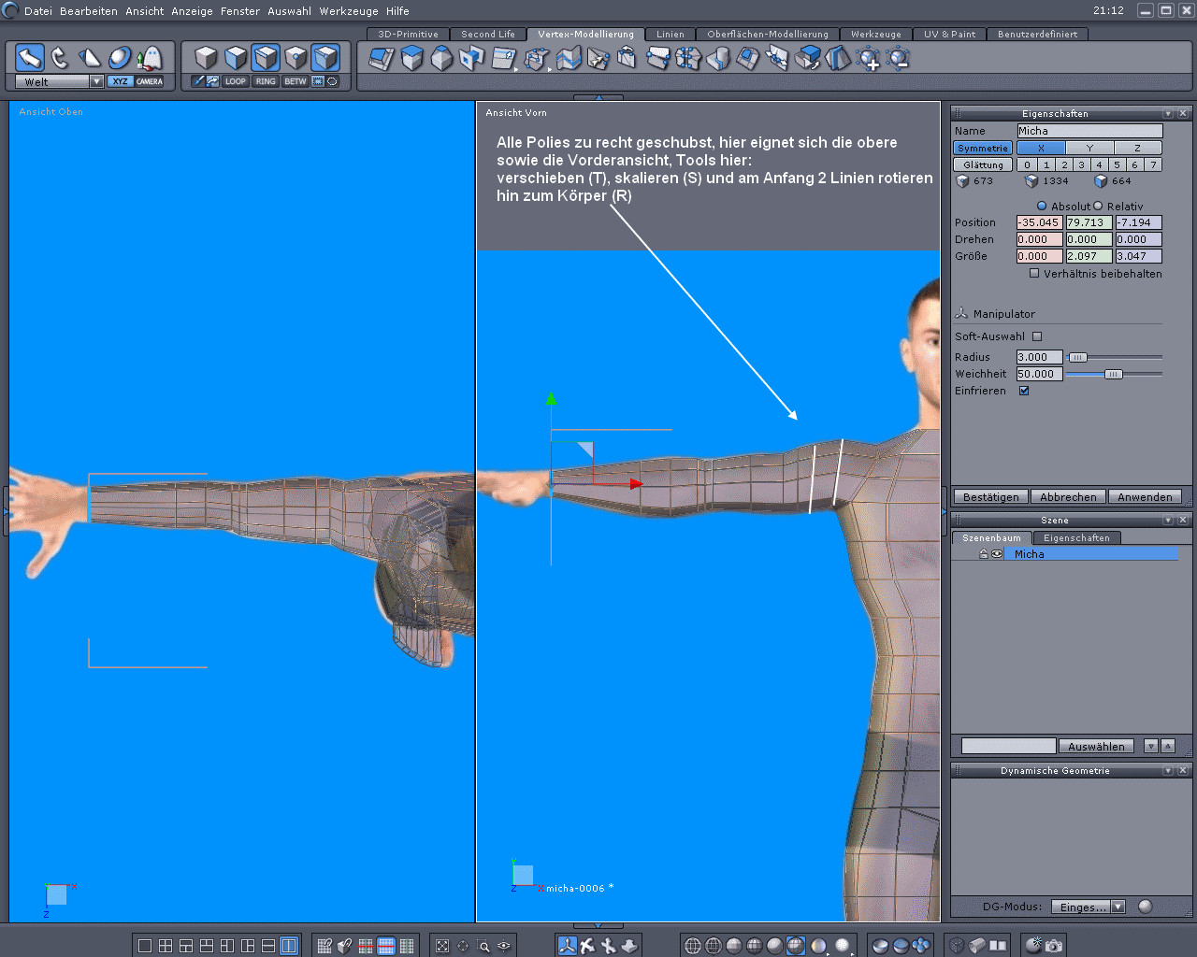
Task: Enable Verhältnis beibehalten checkbox
Action: click(x=1034, y=274)
